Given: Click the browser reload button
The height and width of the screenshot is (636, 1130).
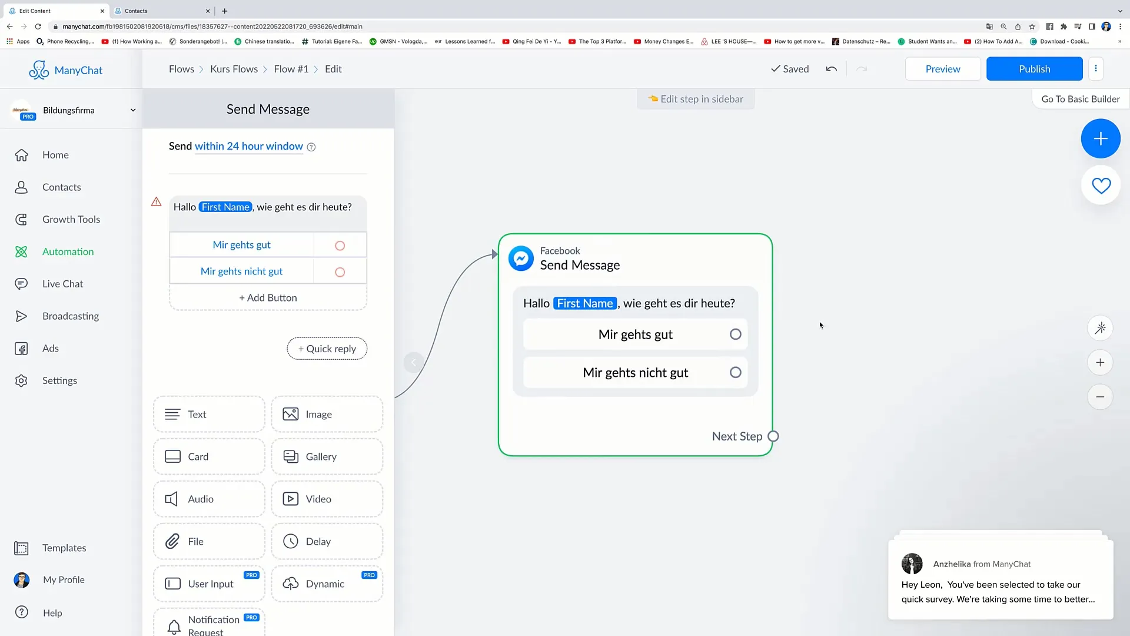Looking at the screenshot, I should pyautogui.click(x=38, y=26).
